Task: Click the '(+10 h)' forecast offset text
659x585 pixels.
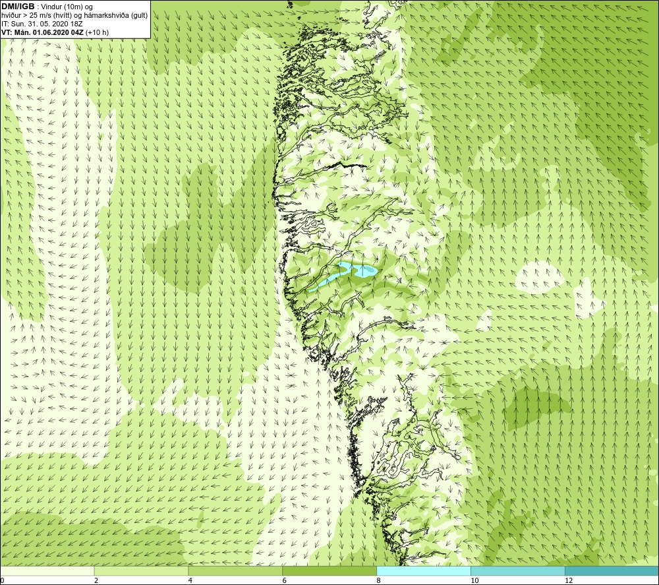Action: 97,32
